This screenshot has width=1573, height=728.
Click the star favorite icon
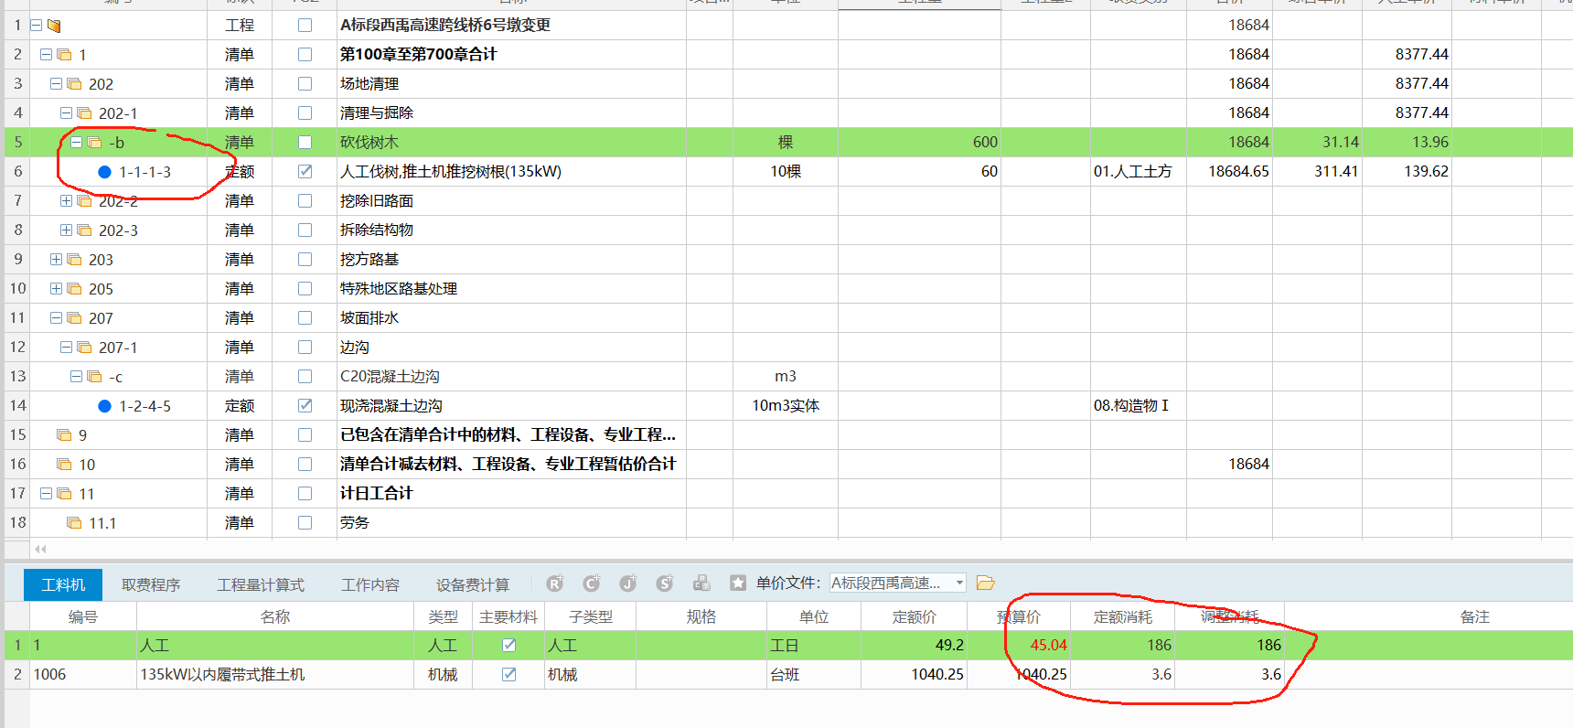pos(738,583)
